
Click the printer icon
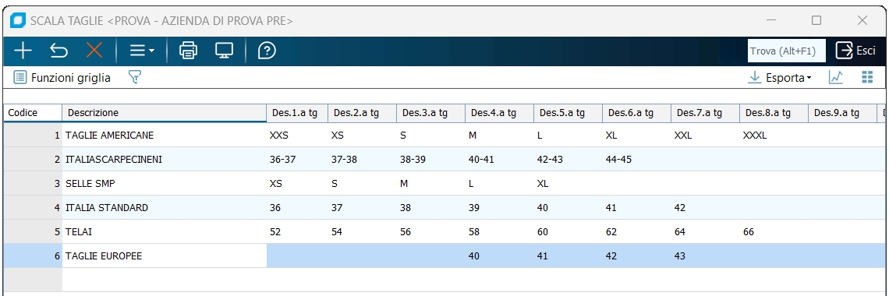coord(188,51)
